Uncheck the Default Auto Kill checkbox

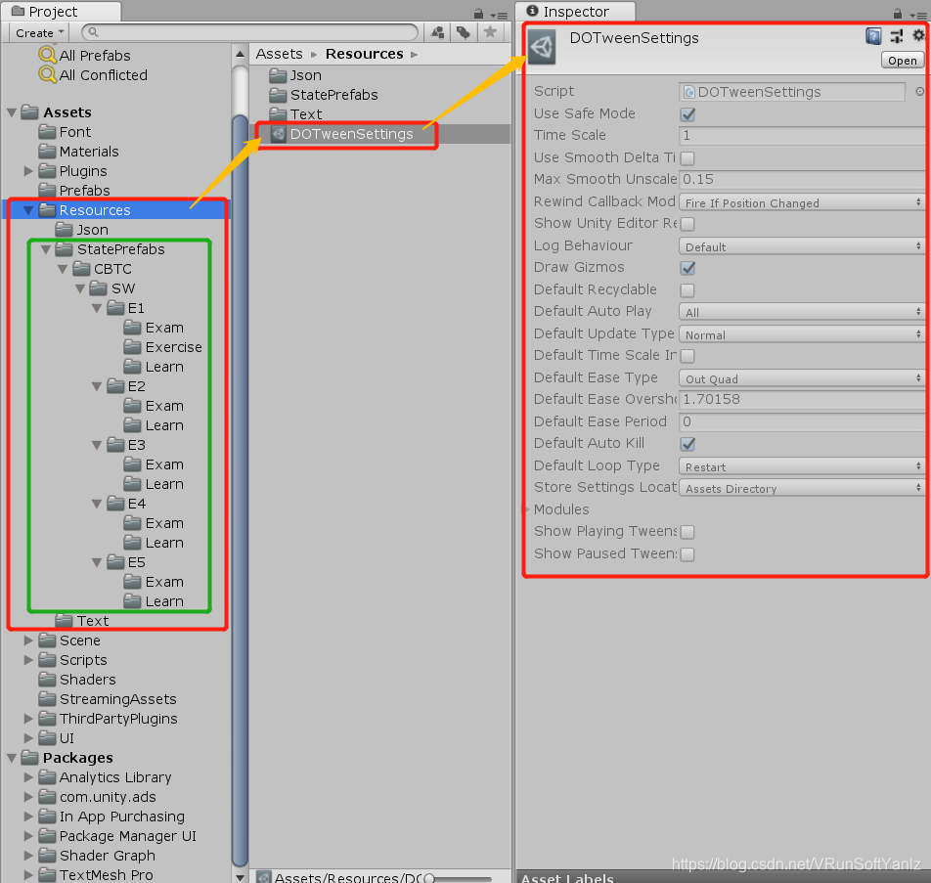pyautogui.click(x=687, y=444)
